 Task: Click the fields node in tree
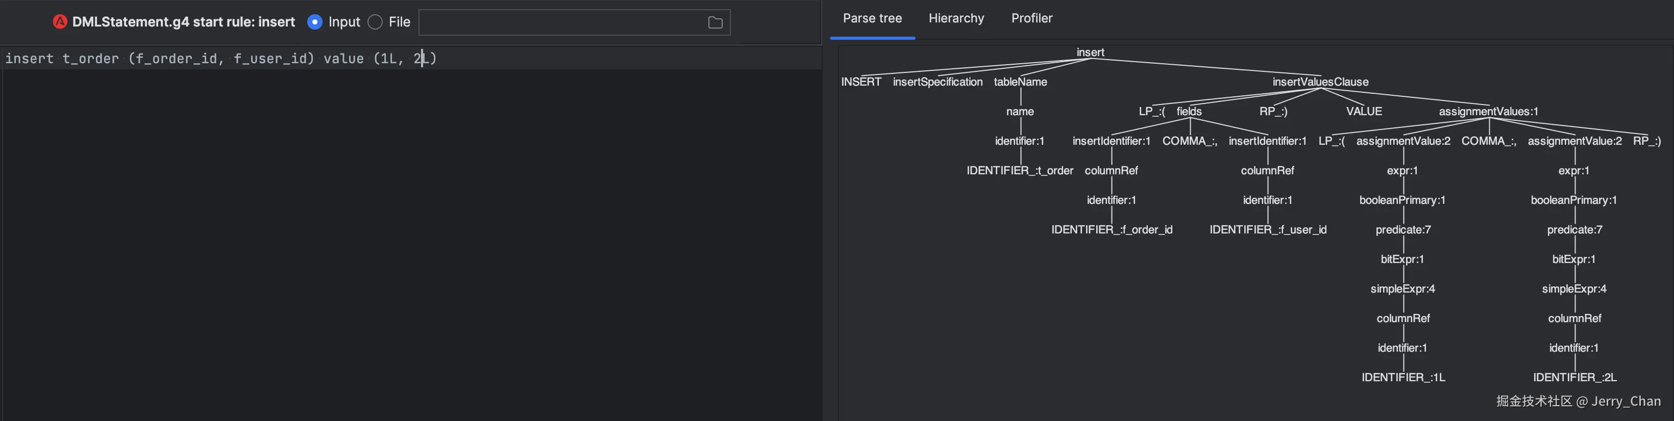pyautogui.click(x=1189, y=112)
